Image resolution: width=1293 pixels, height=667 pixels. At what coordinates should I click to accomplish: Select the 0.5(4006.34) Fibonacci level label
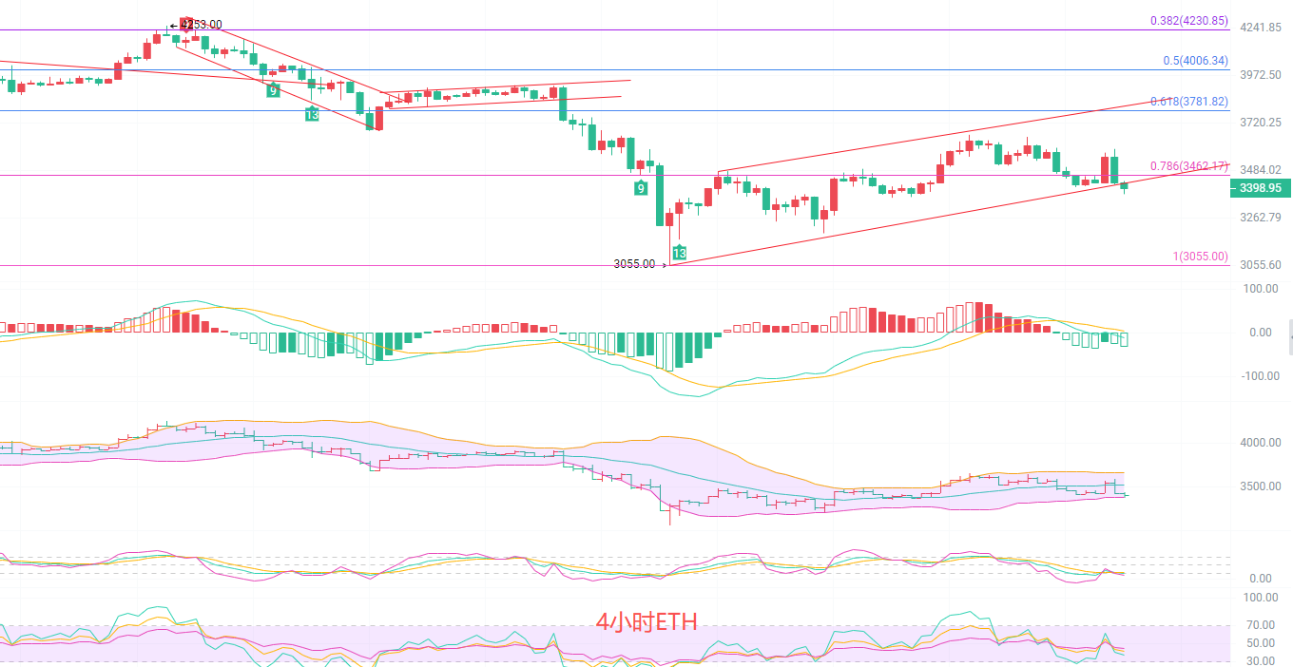click(1195, 61)
